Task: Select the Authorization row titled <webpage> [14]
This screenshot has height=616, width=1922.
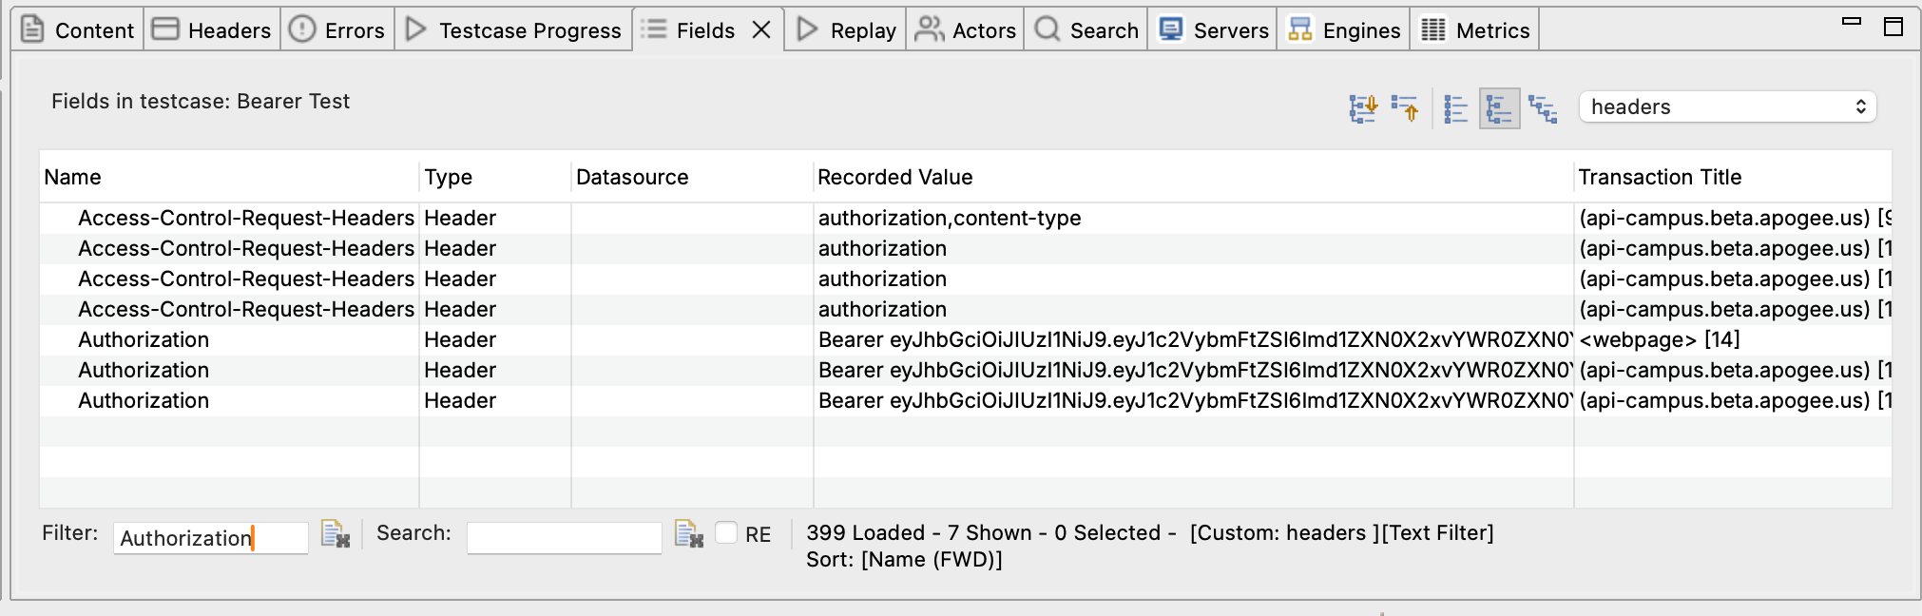Action: click(966, 339)
